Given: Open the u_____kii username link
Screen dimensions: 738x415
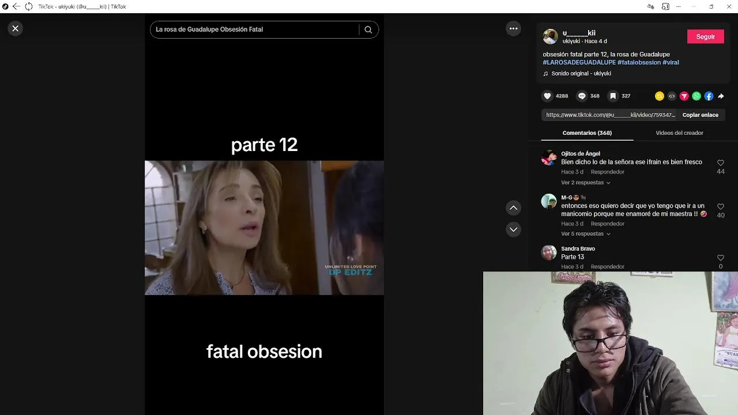Looking at the screenshot, I should point(579,33).
